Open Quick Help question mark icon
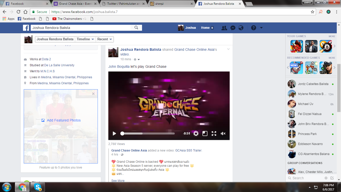 point(254,28)
